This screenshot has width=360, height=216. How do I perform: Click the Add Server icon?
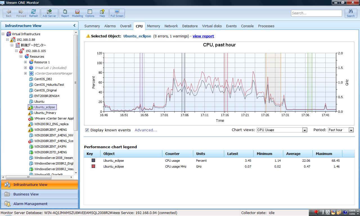pyautogui.click(x=49, y=13)
